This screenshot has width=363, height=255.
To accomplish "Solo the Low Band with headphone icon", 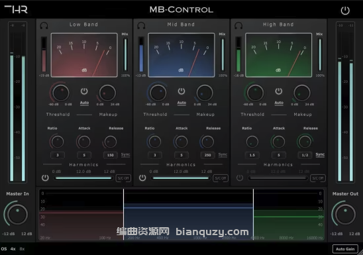I will [44, 25].
